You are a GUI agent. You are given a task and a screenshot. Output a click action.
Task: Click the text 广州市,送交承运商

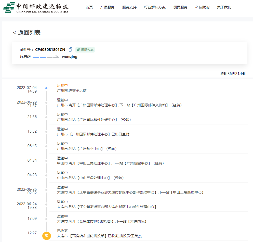[72, 91]
